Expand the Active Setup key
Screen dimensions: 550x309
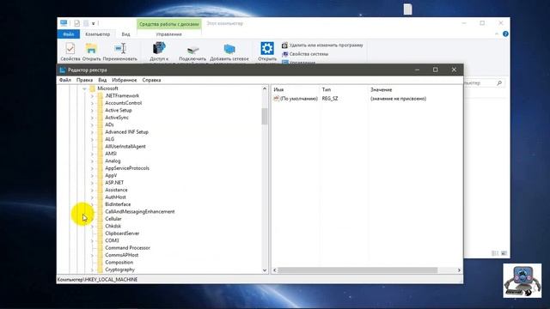[92, 111]
